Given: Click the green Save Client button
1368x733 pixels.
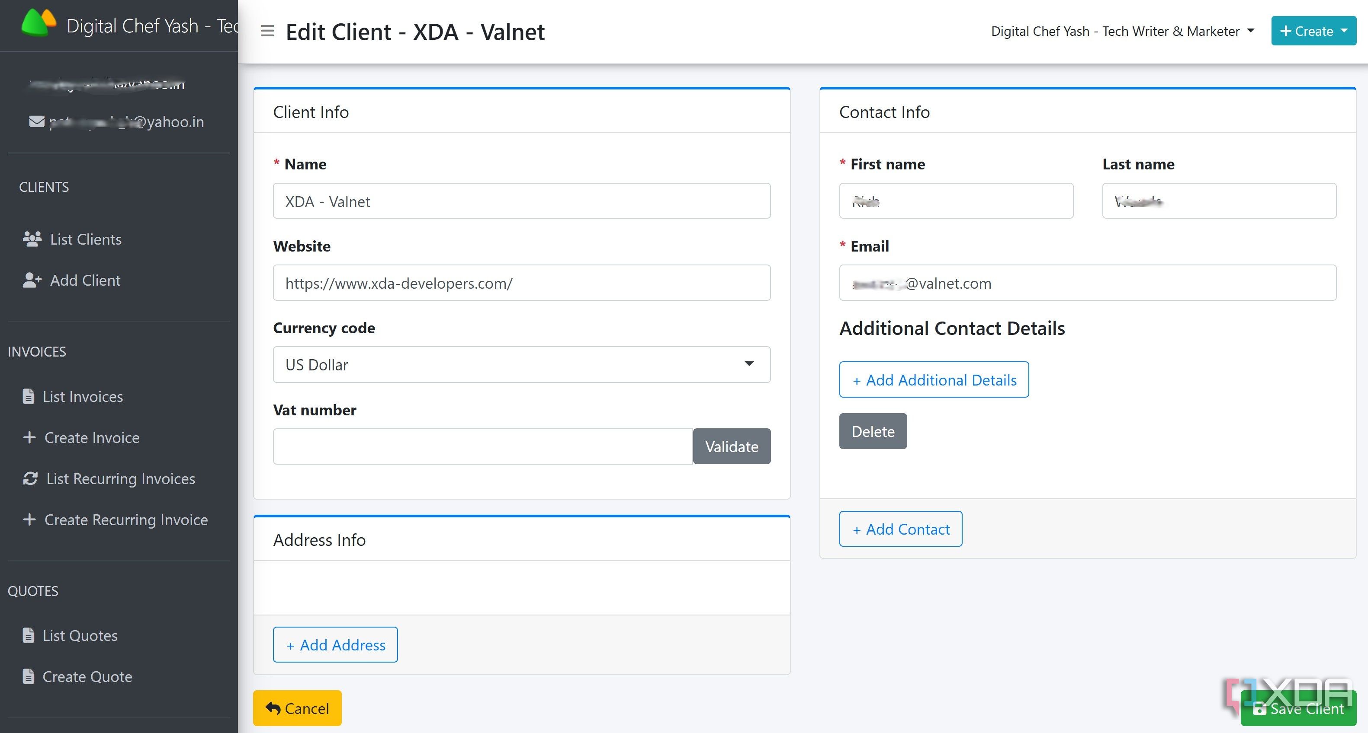Looking at the screenshot, I should 1298,708.
